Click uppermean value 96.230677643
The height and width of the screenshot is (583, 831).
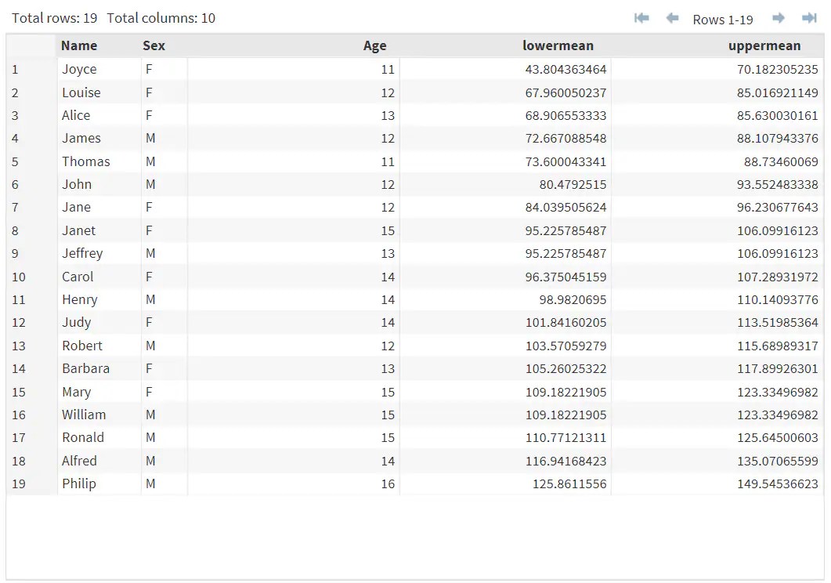pos(778,207)
